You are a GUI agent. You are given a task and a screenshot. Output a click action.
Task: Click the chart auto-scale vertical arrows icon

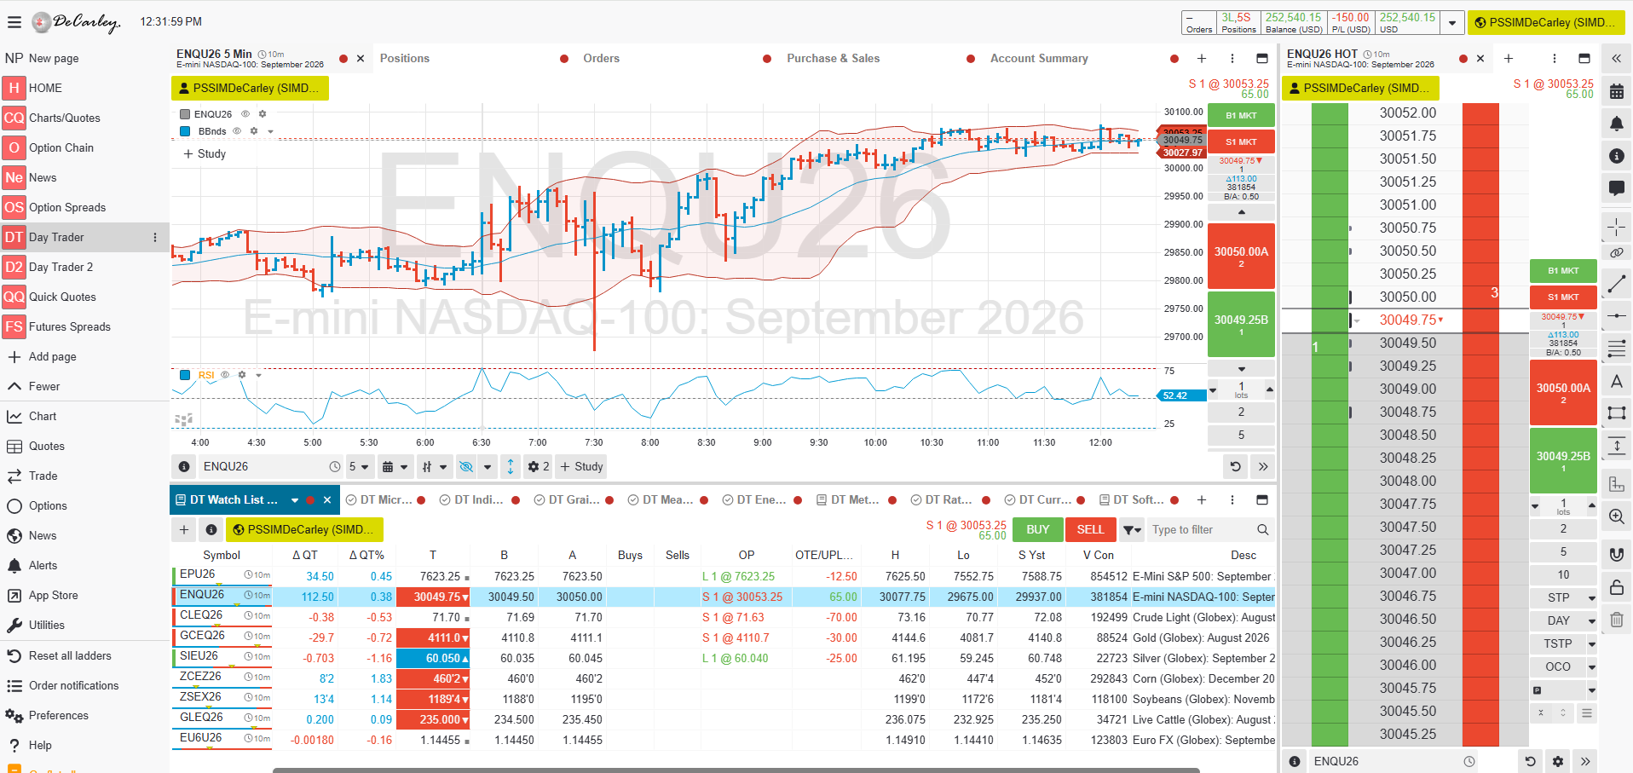511,467
